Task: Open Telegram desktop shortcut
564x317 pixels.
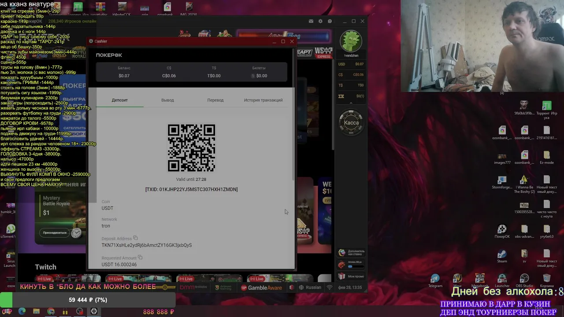Action: tap(435, 281)
